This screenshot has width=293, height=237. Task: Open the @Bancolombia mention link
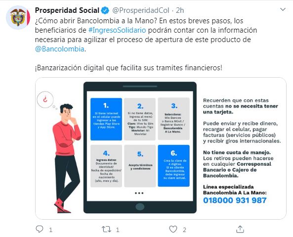point(60,49)
